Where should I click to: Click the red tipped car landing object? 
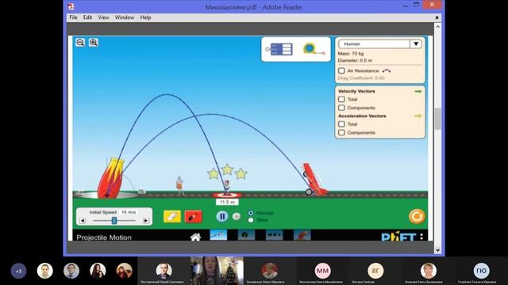tap(315, 180)
